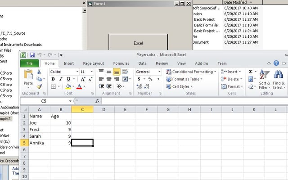Switch to the Data tab

(142, 63)
